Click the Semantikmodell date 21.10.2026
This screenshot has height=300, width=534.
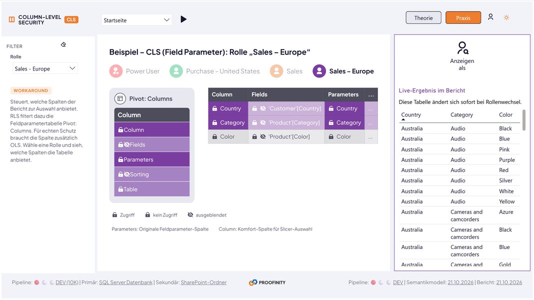tap(460, 282)
